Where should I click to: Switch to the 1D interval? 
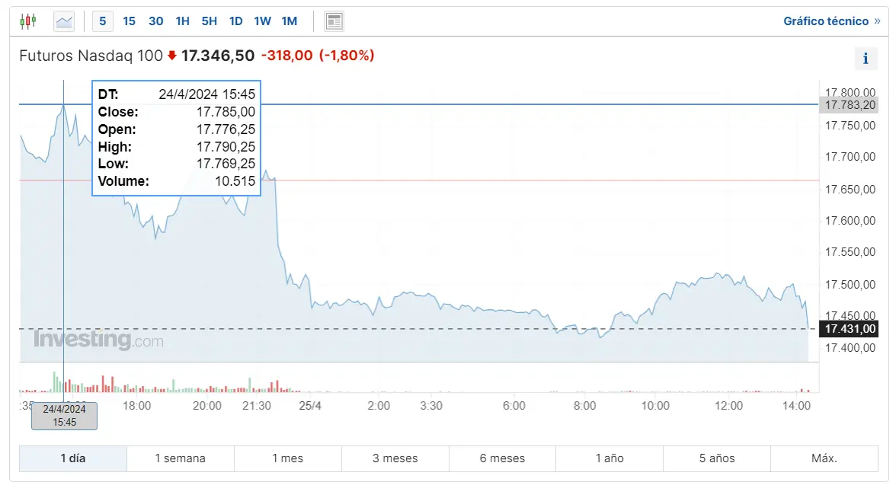point(235,21)
